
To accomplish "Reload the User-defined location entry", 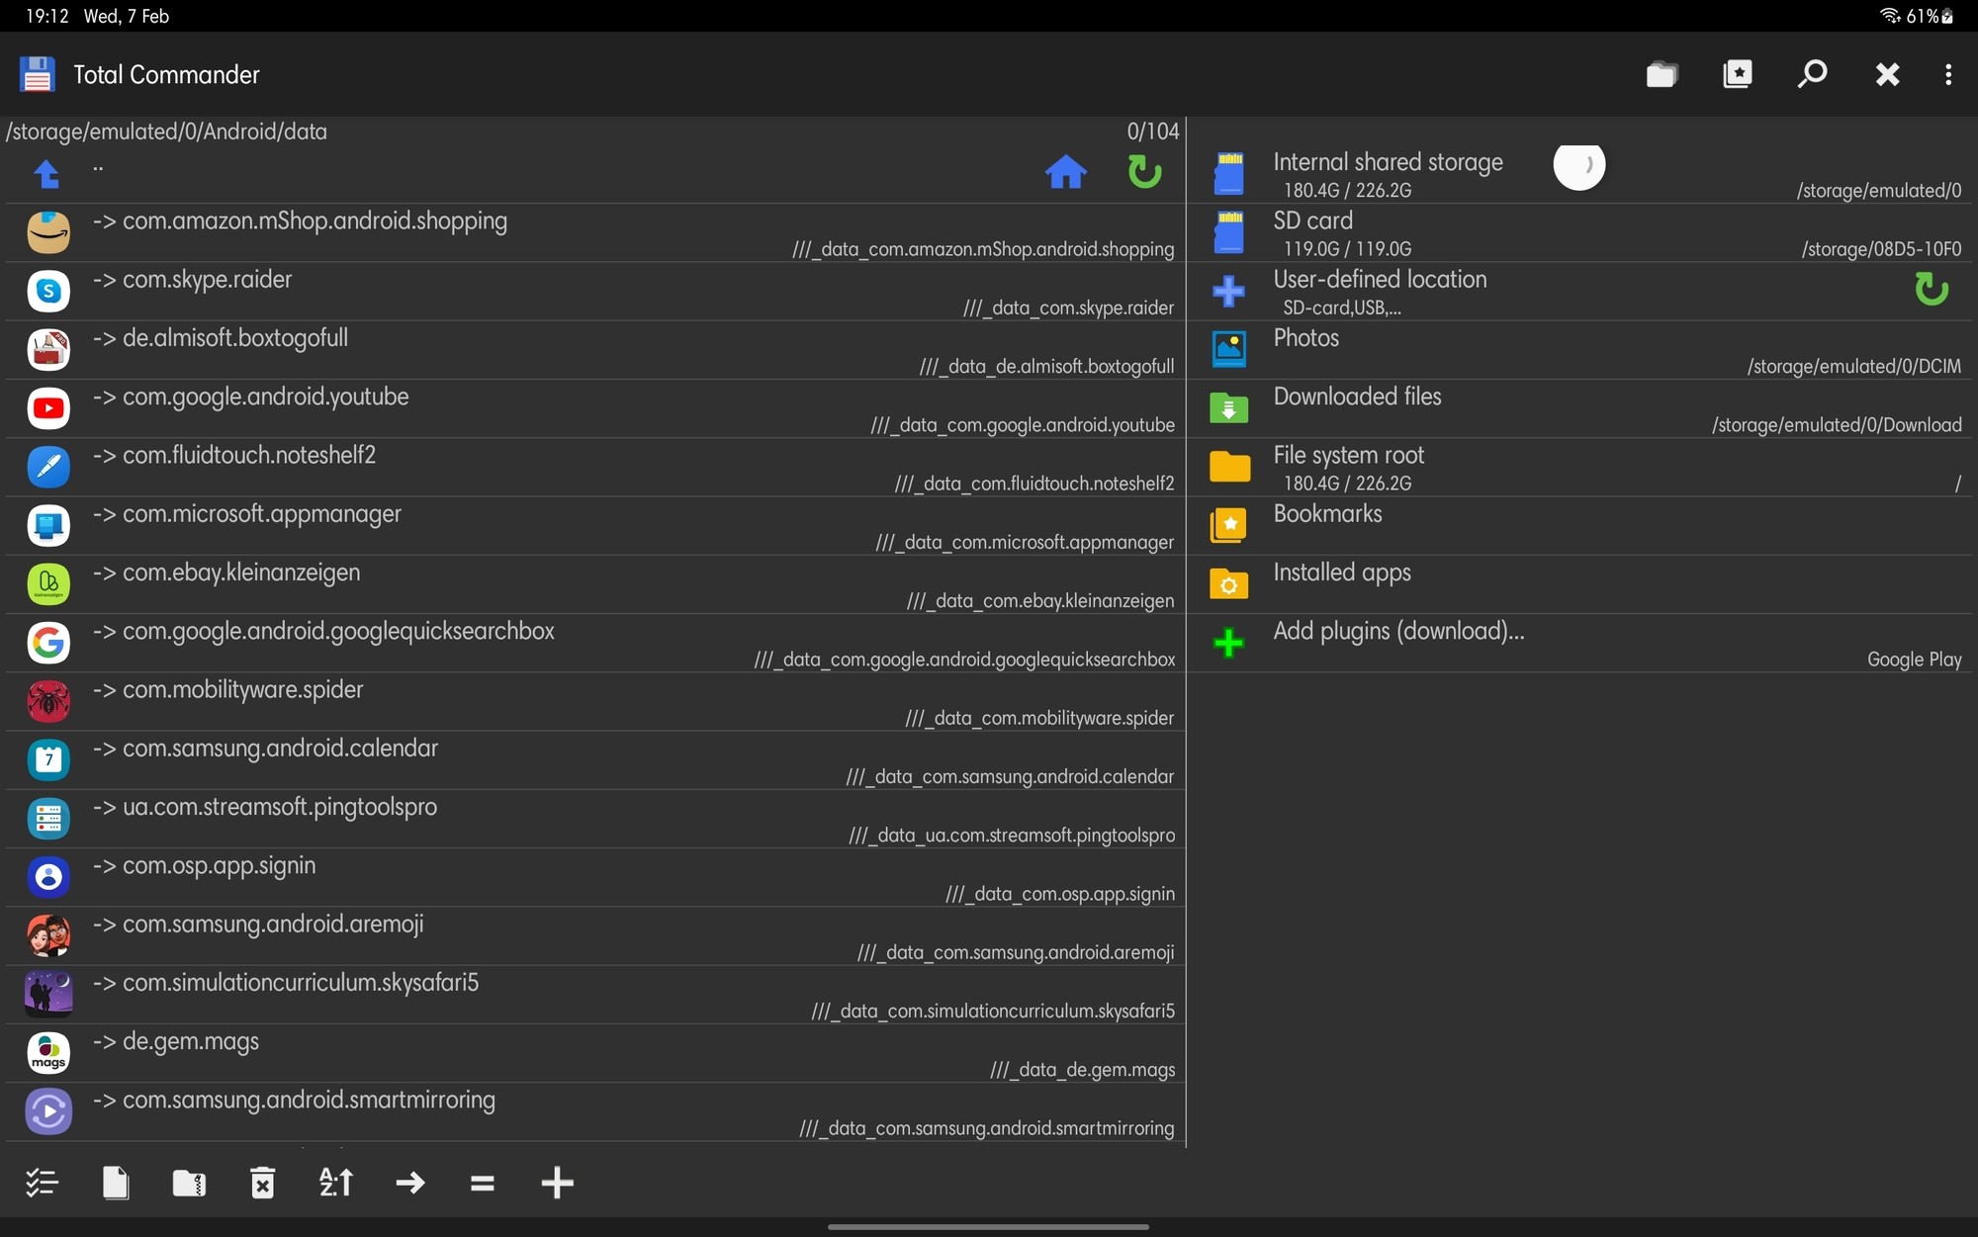I will point(1931,290).
